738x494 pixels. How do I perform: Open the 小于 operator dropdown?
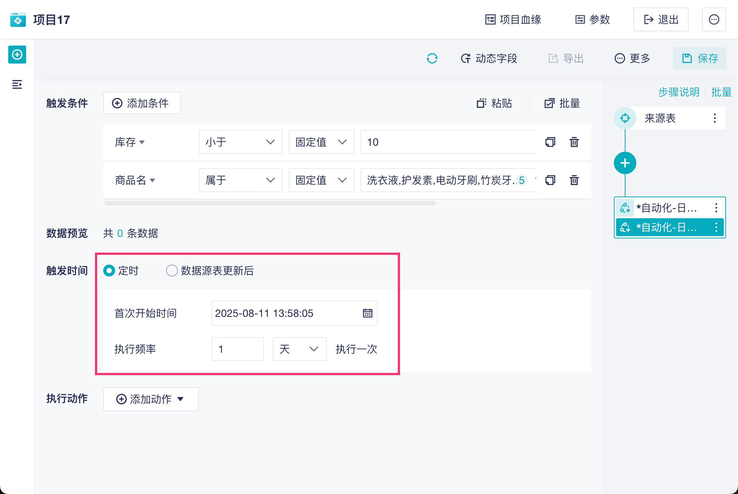(240, 142)
